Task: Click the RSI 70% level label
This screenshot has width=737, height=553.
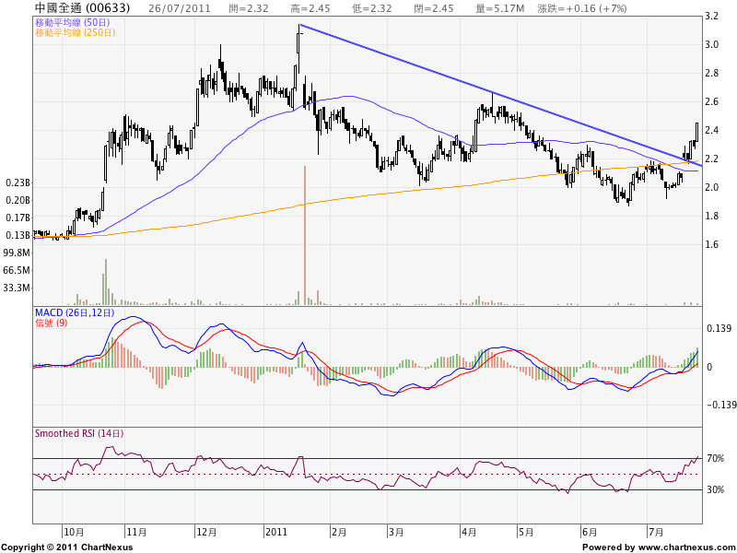Action: point(716,458)
